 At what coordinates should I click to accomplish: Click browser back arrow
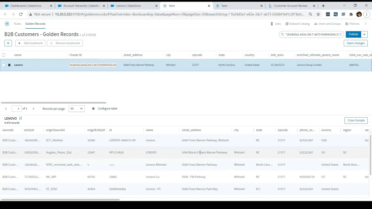(5, 14)
